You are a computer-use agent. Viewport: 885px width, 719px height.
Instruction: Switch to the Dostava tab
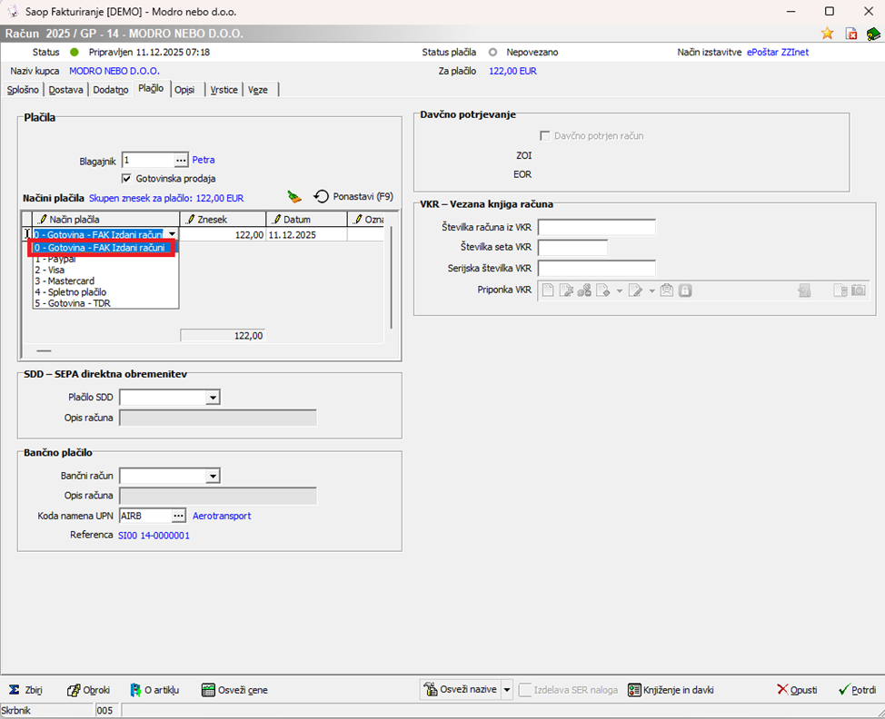click(x=66, y=90)
